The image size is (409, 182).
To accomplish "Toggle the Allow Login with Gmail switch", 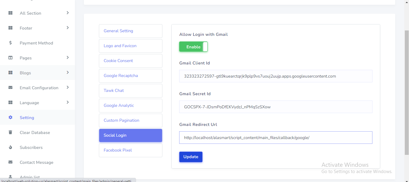I will coord(193,47).
